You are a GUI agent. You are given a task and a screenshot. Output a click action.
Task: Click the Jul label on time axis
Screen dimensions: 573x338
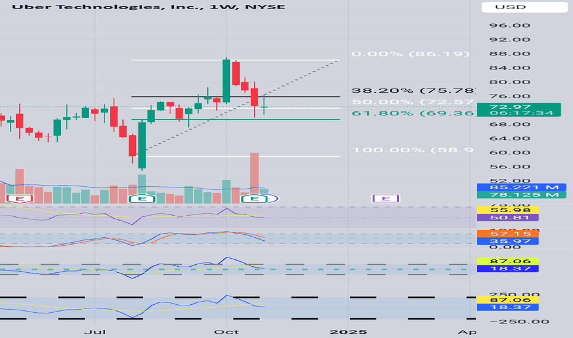pos(95,332)
